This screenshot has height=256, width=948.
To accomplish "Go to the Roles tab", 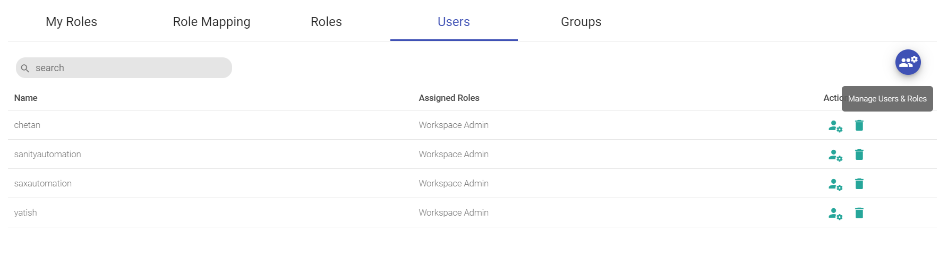I will pyautogui.click(x=326, y=22).
